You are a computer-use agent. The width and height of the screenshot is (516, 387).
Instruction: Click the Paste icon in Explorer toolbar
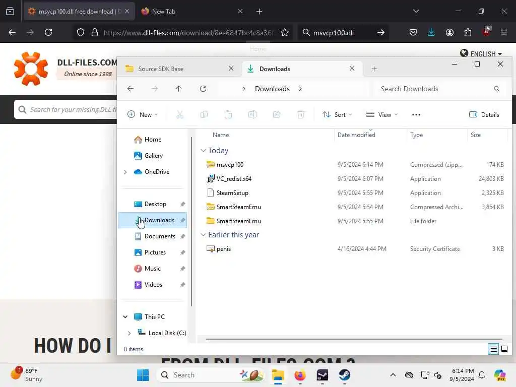[228, 114]
